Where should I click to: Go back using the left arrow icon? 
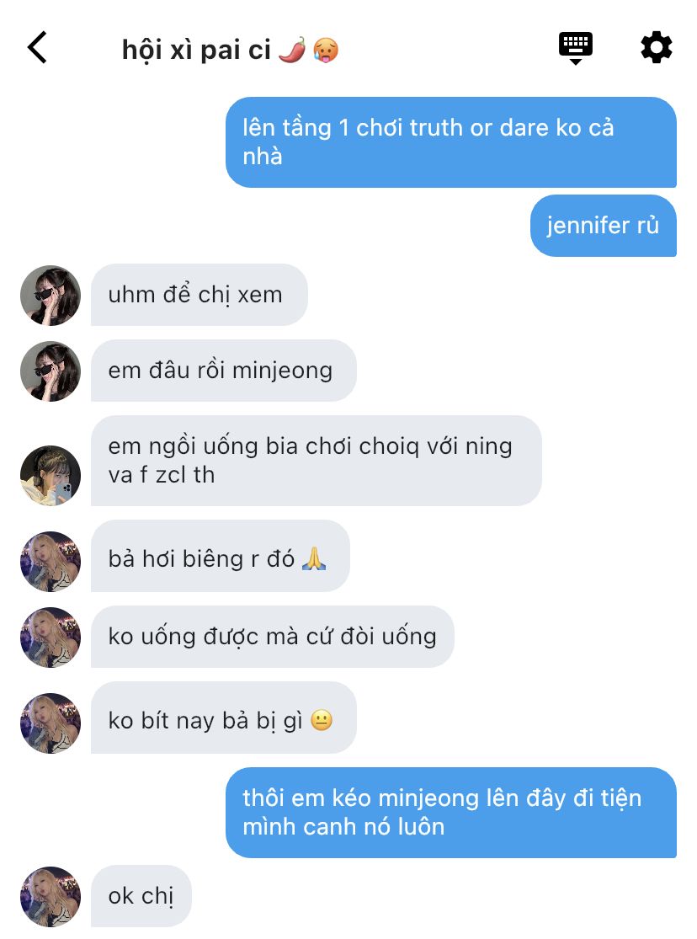pyautogui.click(x=37, y=47)
